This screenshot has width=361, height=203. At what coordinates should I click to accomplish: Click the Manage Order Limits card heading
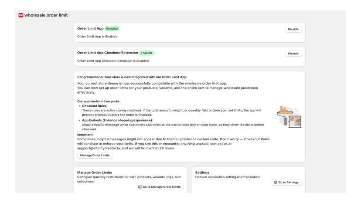click(95, 173)
